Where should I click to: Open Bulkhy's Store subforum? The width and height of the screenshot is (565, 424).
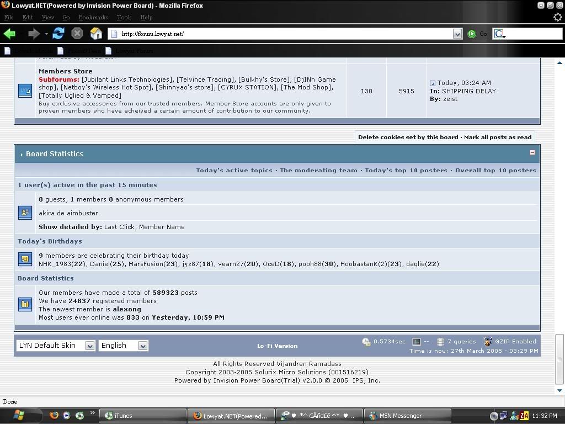[x=264, y=79]
